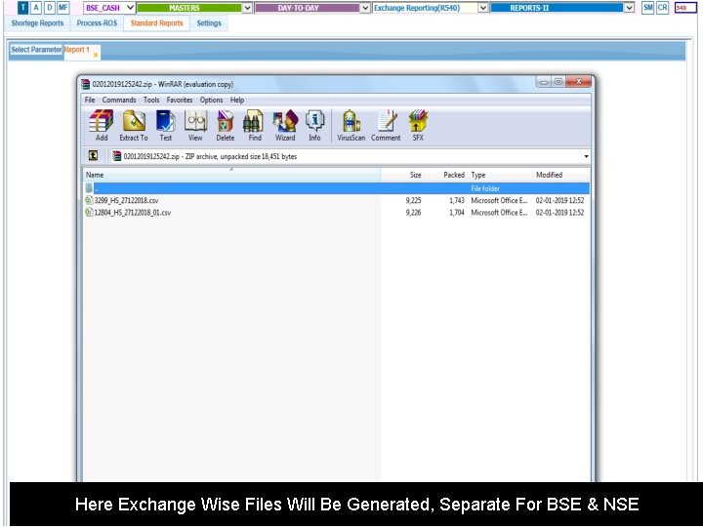Select the parent File folder row
This screenshot has width=703, height=527.
tap(336, 188)
